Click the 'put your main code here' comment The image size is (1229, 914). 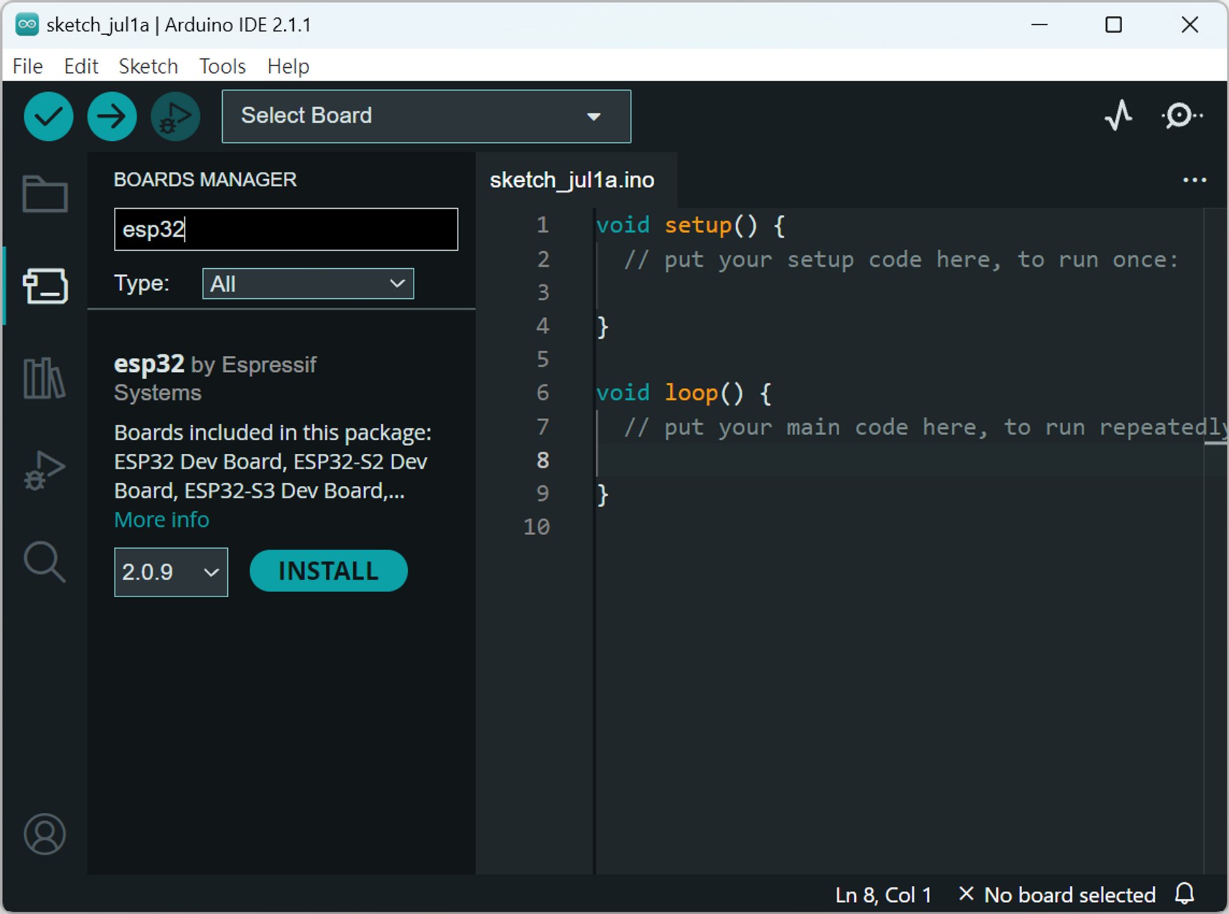point(926,427)
